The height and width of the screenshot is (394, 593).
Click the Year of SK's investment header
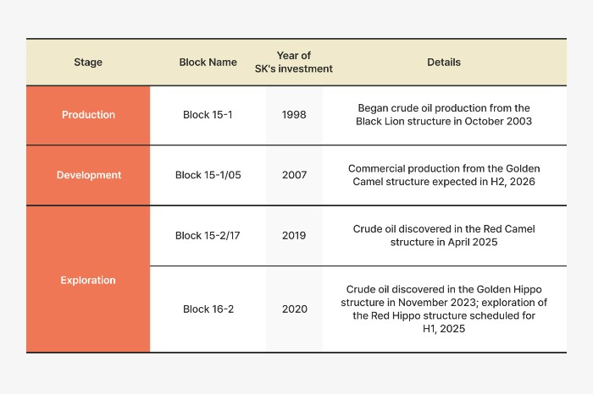click(x=294, y=63)
